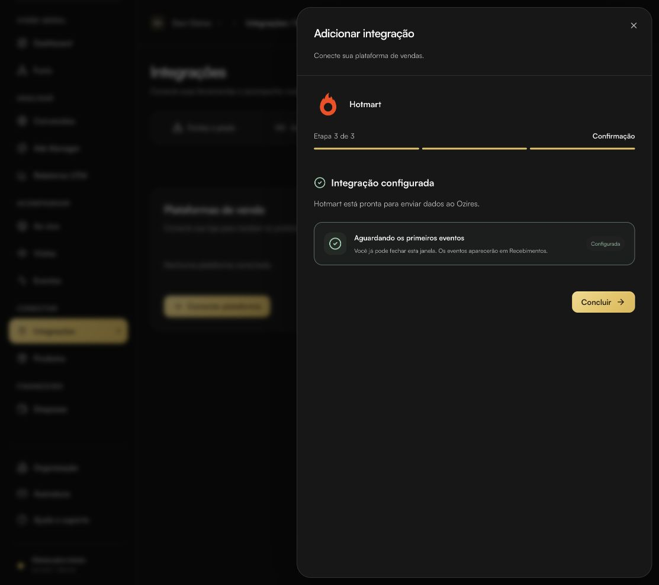Click the check icon inside the events card
The image size is (659, 585).
(x=335, y=244)
